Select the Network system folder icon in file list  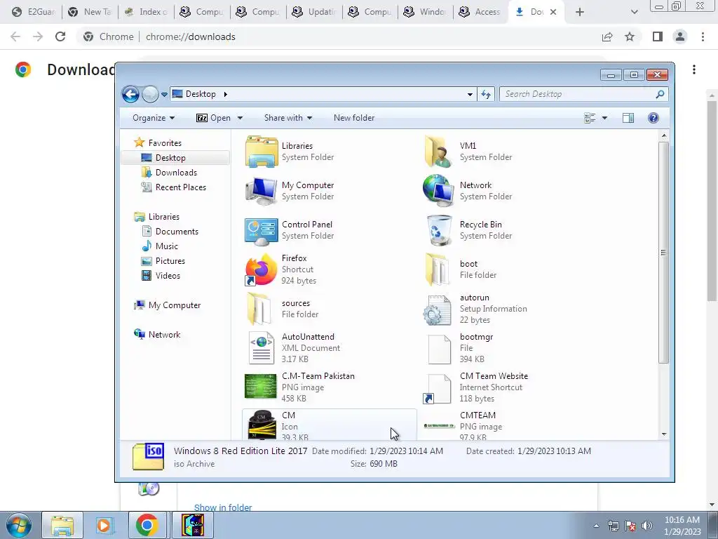coord(439,191)
